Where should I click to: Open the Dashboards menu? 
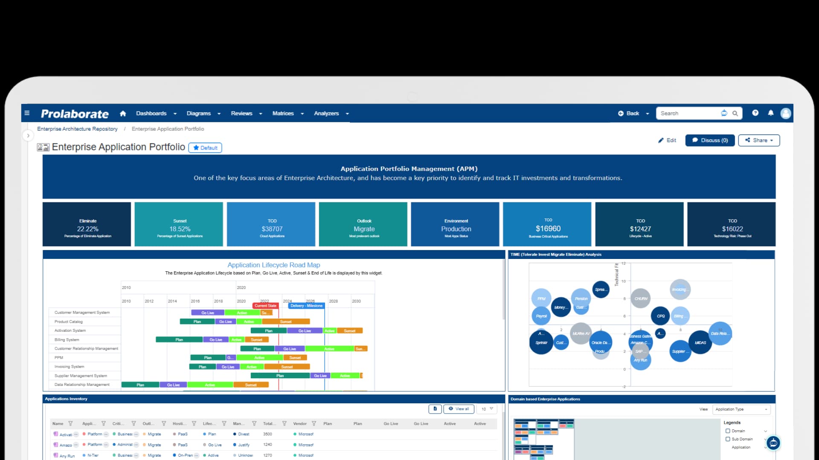tap(156, 113)
